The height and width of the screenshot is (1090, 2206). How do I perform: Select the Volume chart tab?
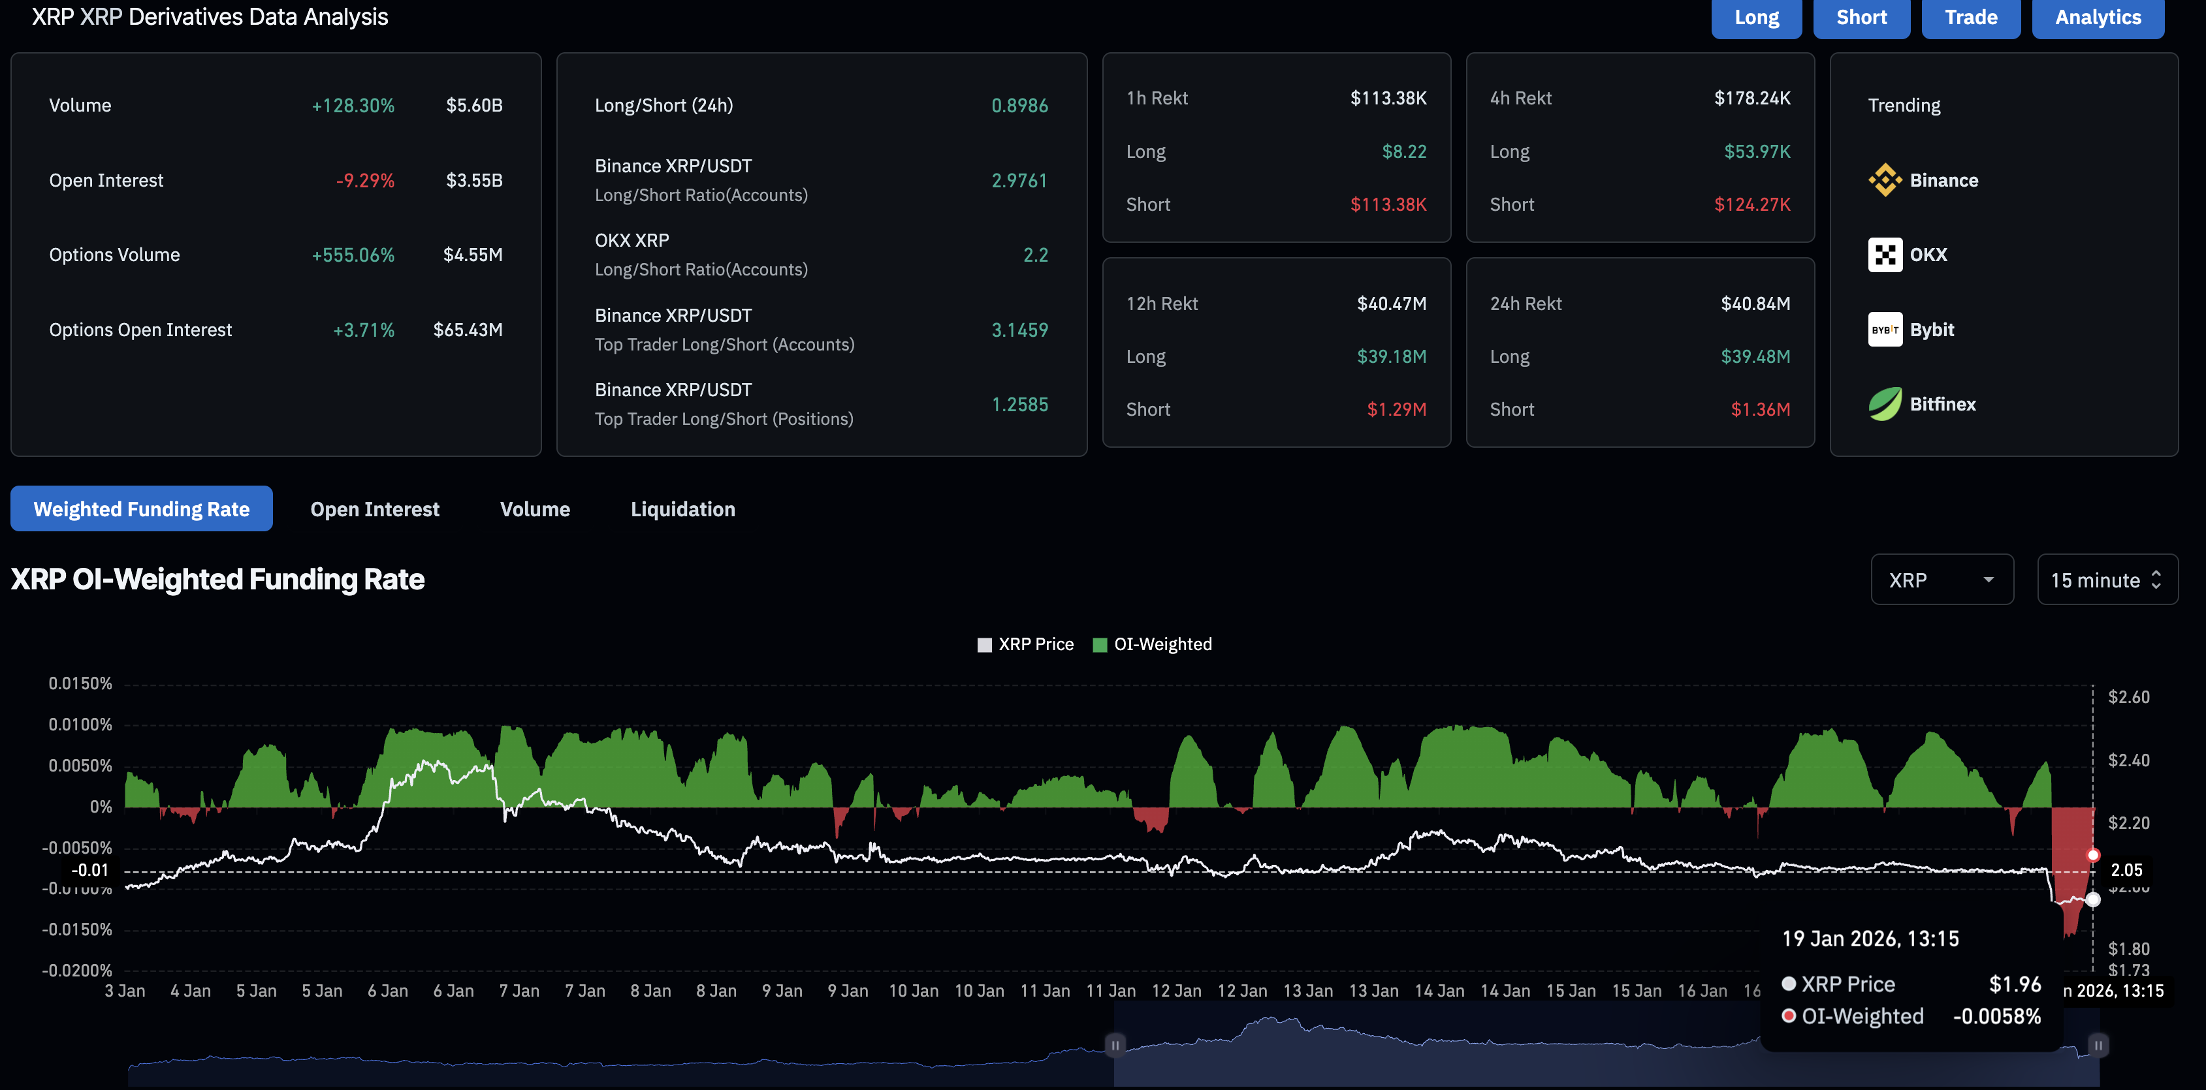tap(534, 509)
